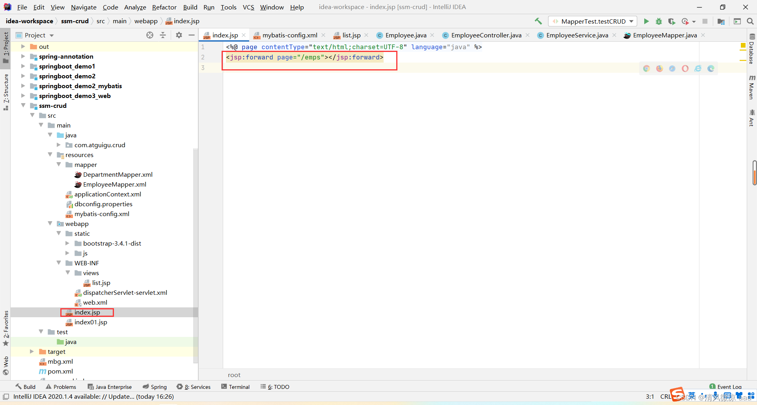This screenshot has width=757, height=405.
Task: Switch to EmployeeController.java tab
Action: [486, 35]
